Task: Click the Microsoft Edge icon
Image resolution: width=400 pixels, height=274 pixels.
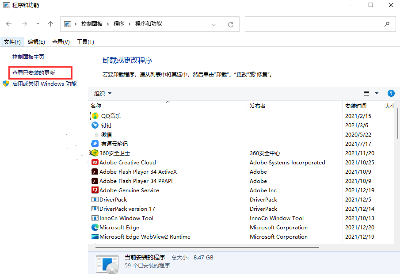Action: click(x=95, y=227)
